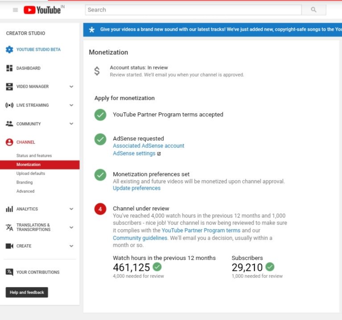Open Associated AdSense account link
Image resolution: width=342 pixels, height=320 pixels.
tap(148, 146)
